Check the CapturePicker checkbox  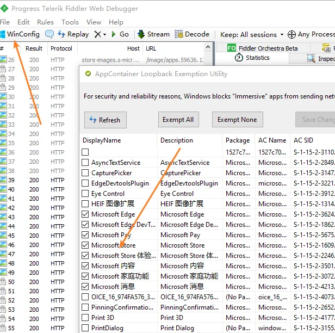tap(85, 172)
